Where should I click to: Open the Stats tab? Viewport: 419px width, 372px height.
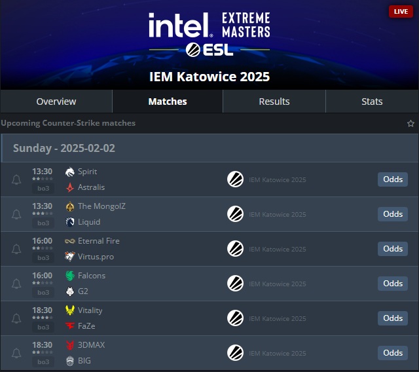(372, 102)
